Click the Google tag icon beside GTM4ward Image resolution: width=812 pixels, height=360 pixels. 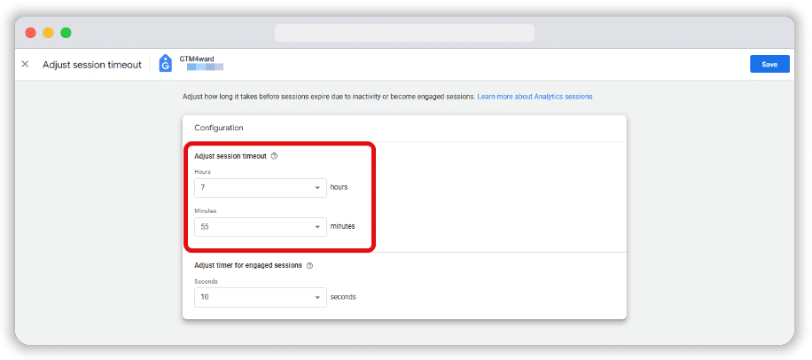click(x=165, y=63)
